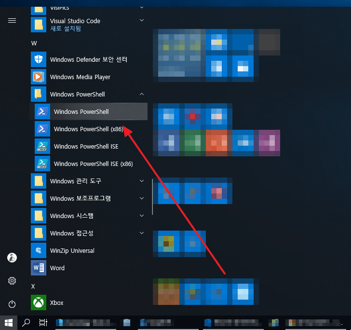Viewport: 351px width, 330px height.
Task: Click the Windows 접근성 folder icon
Action: [39, 233]
